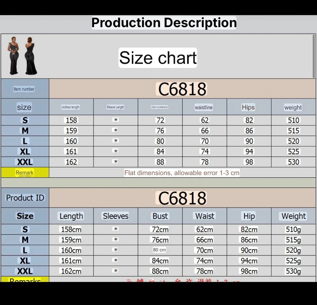317x305 pixels.
Task: Select C6818 in the Product ID table
Action: click(x=181, y=197)
